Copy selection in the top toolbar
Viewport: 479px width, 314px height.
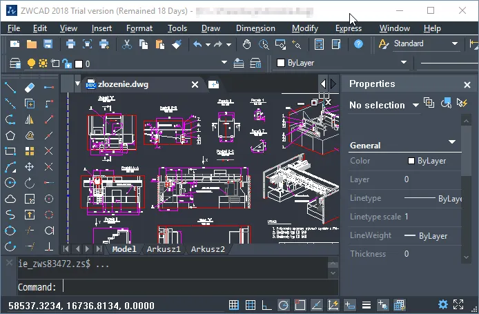coord(144,44)
